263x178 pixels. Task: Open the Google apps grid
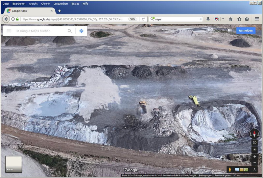229,31
